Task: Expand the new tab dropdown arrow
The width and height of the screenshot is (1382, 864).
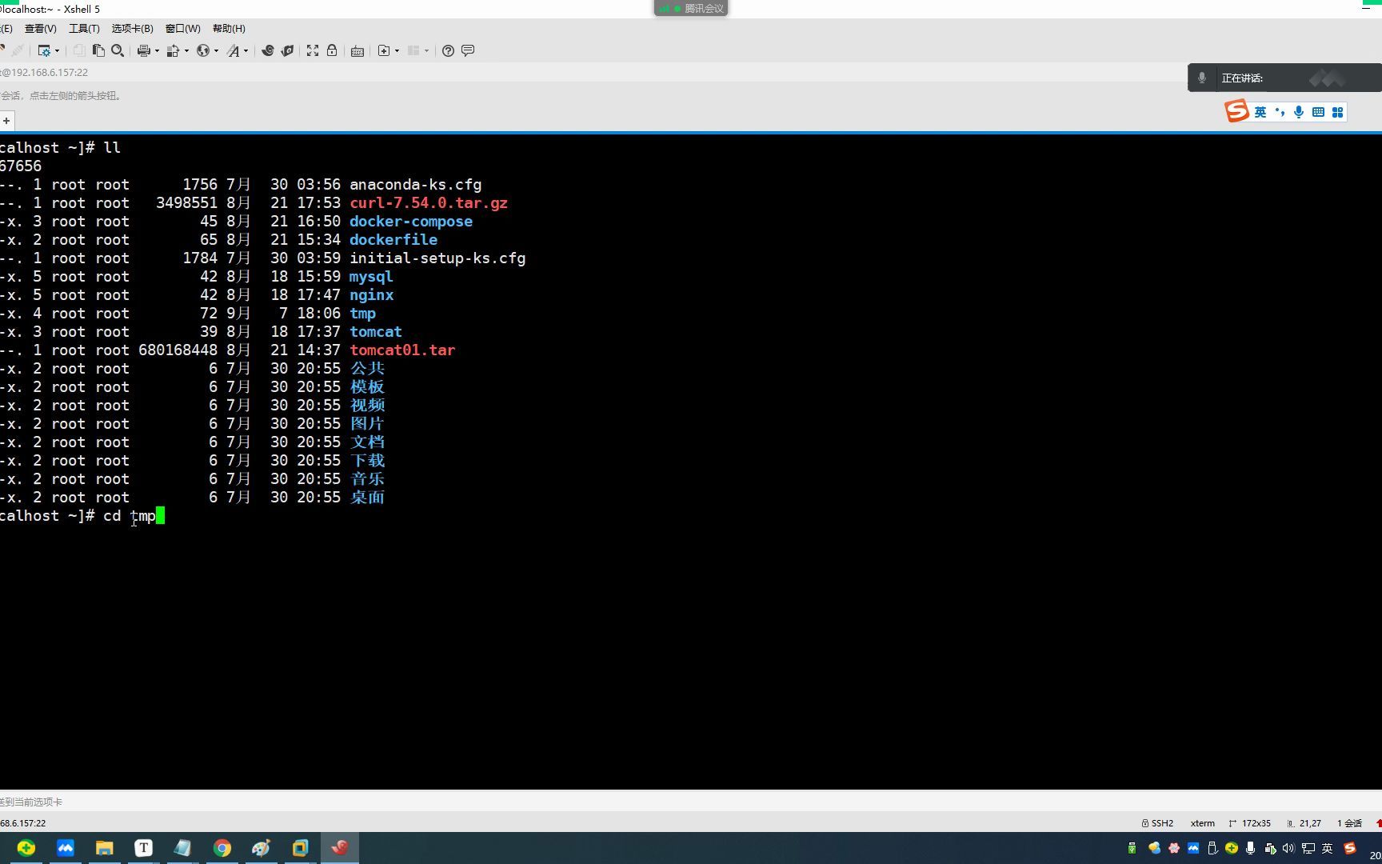Action: [x=397, y=51]
